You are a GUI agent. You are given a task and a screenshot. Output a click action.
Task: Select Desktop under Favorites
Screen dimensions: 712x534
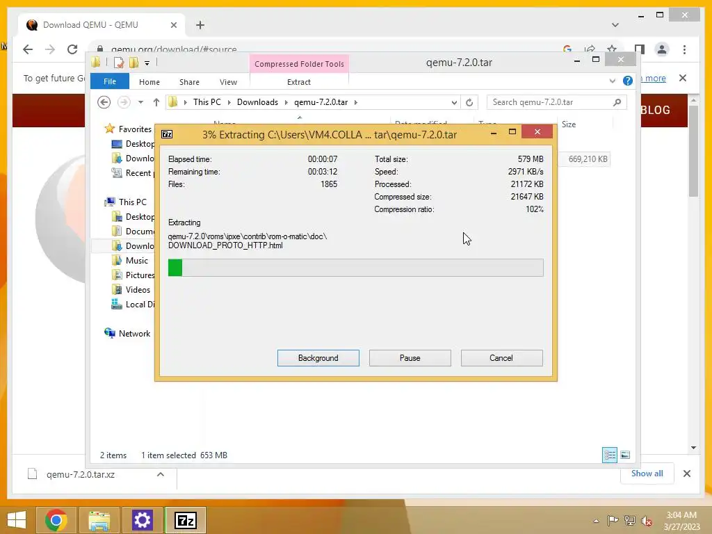click(140, 144)
